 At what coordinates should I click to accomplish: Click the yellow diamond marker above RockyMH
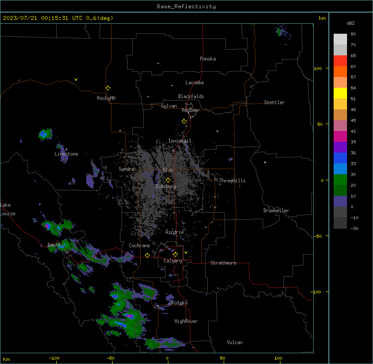click(108, 88)
